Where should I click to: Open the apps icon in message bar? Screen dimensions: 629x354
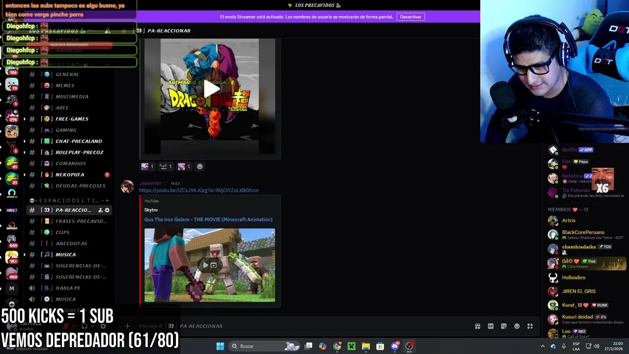pos(530,326)
